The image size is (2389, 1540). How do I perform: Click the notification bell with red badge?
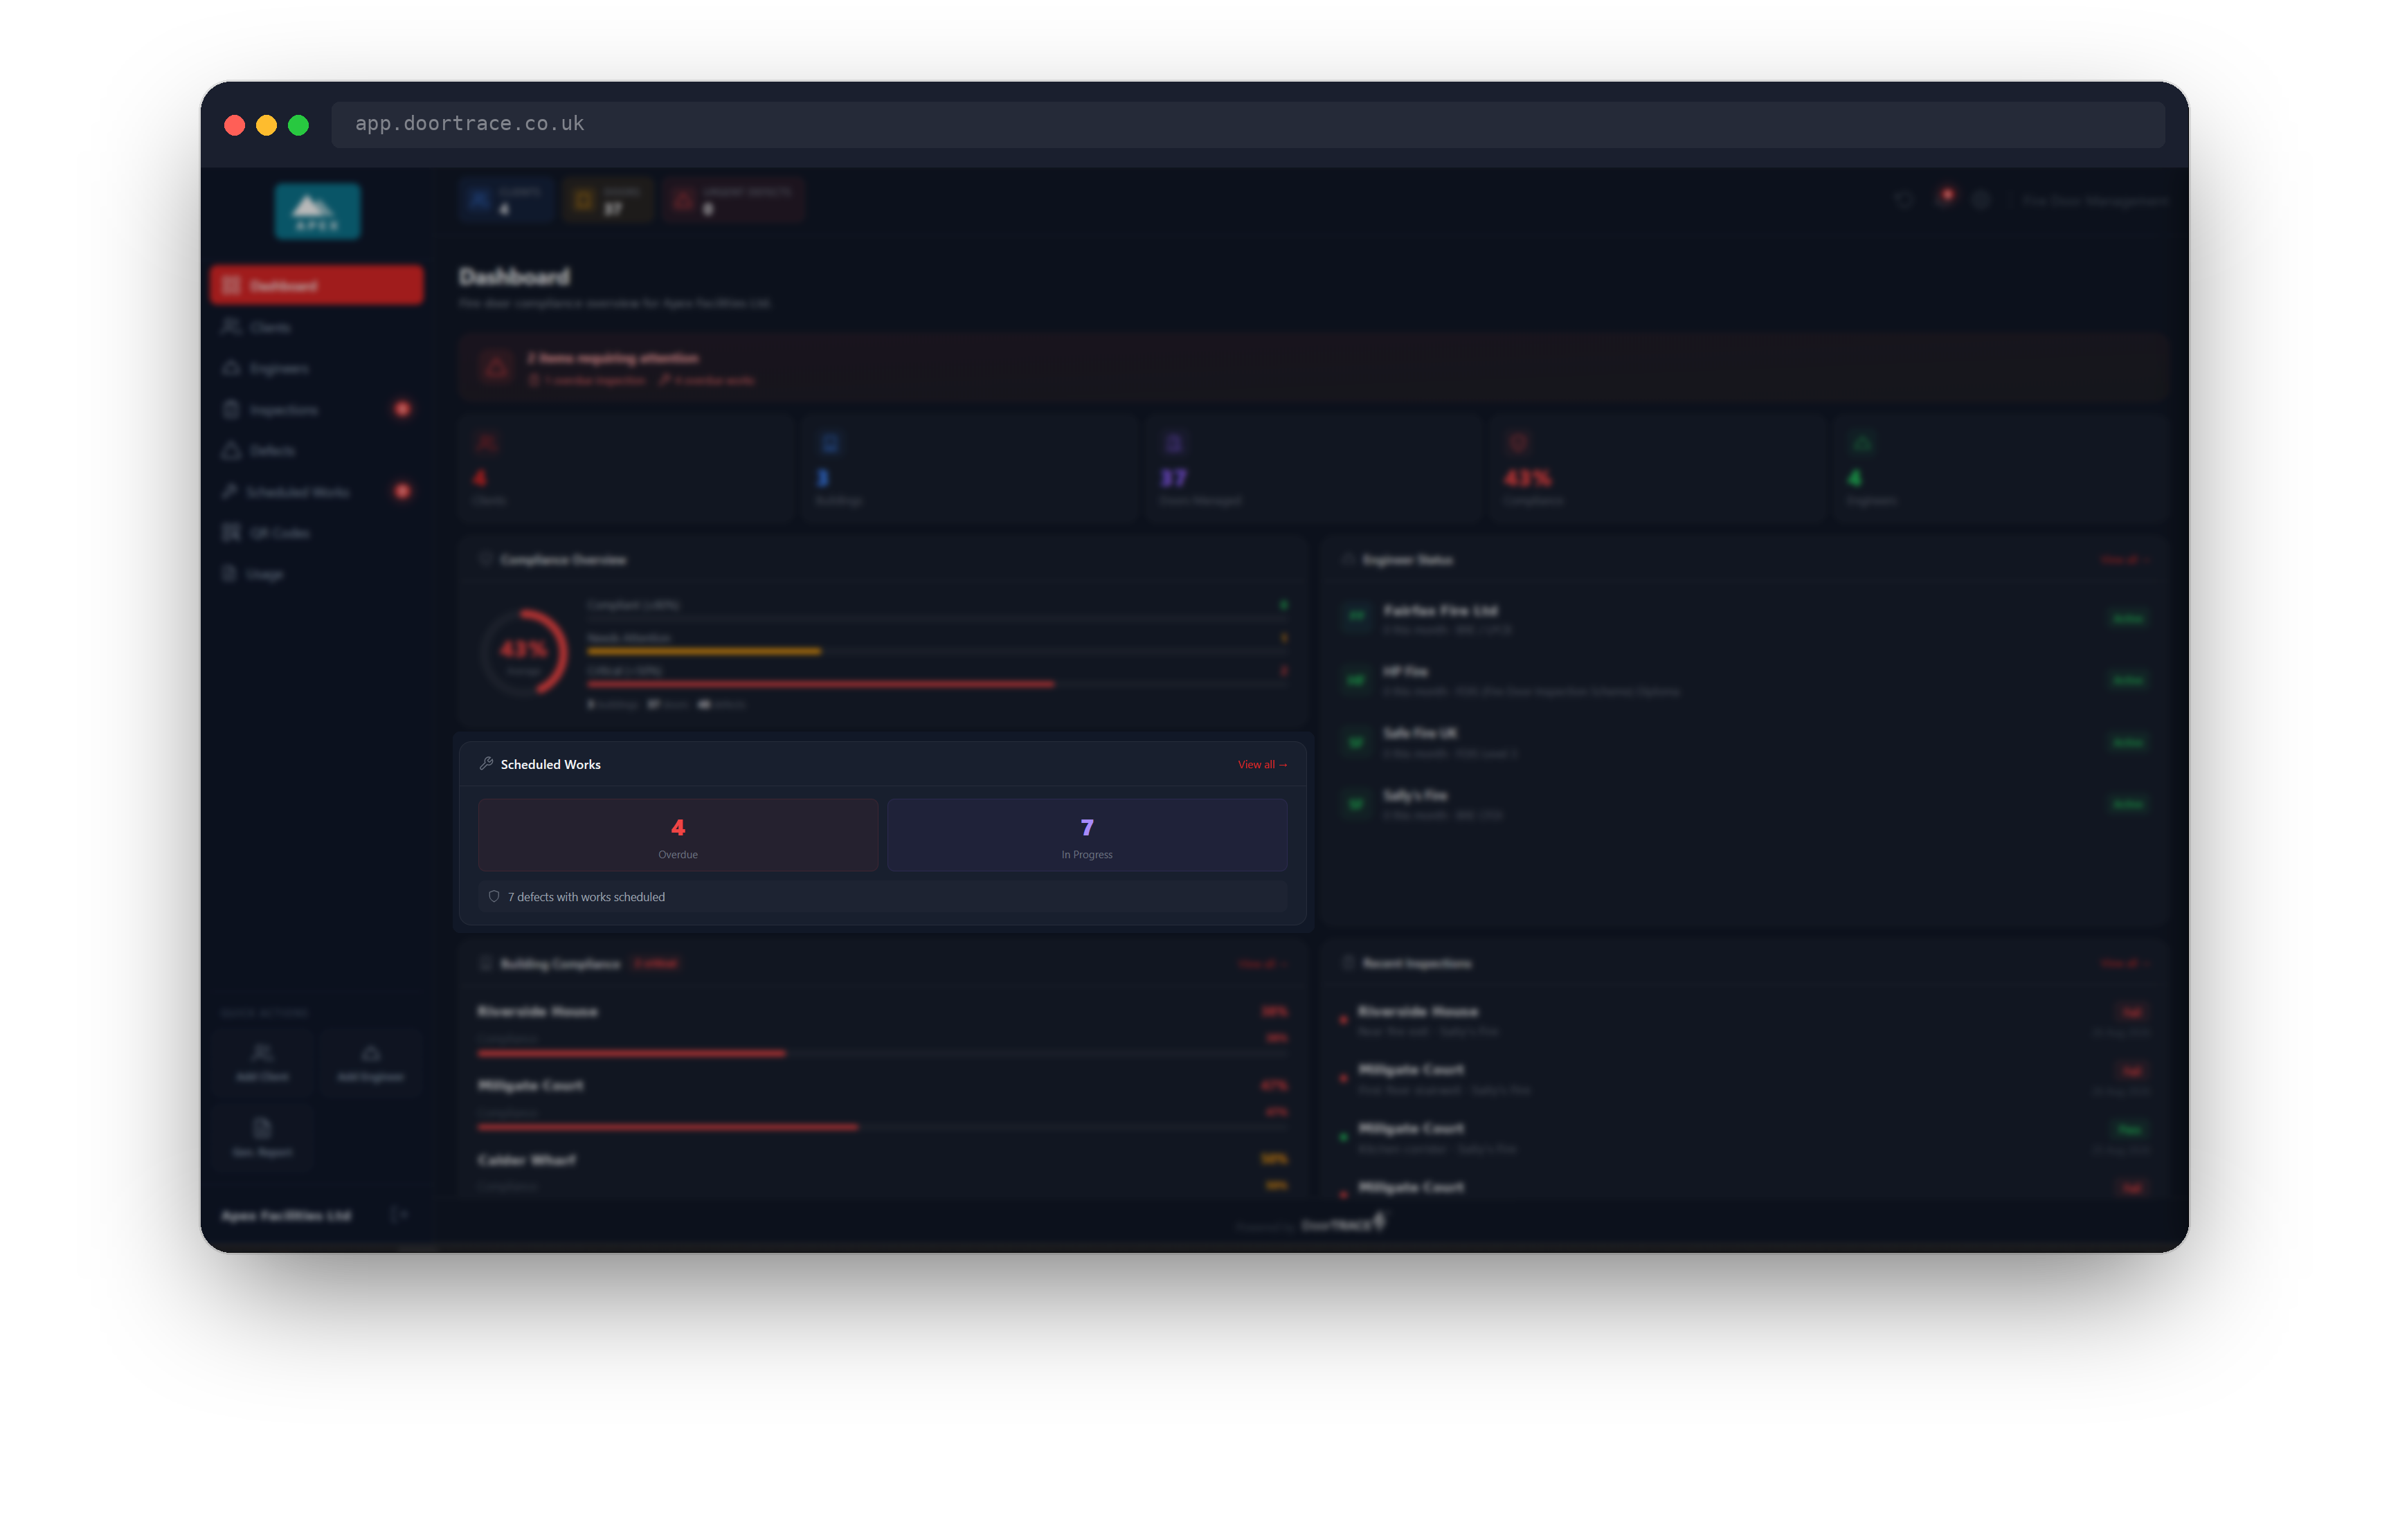[1943, 199]
